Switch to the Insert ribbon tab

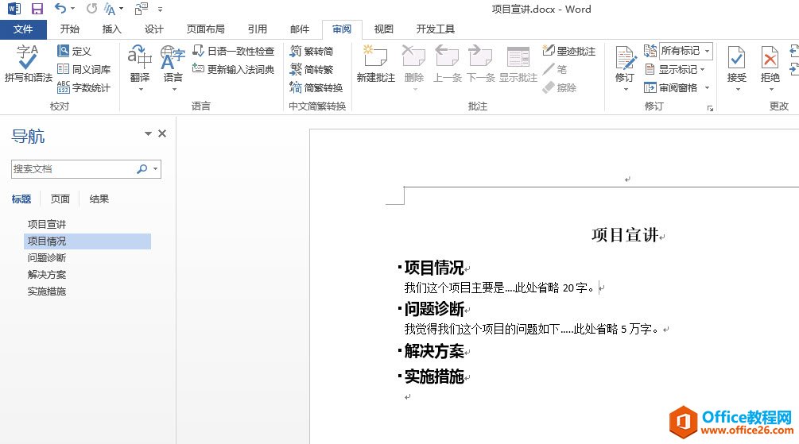click(112, 29)
